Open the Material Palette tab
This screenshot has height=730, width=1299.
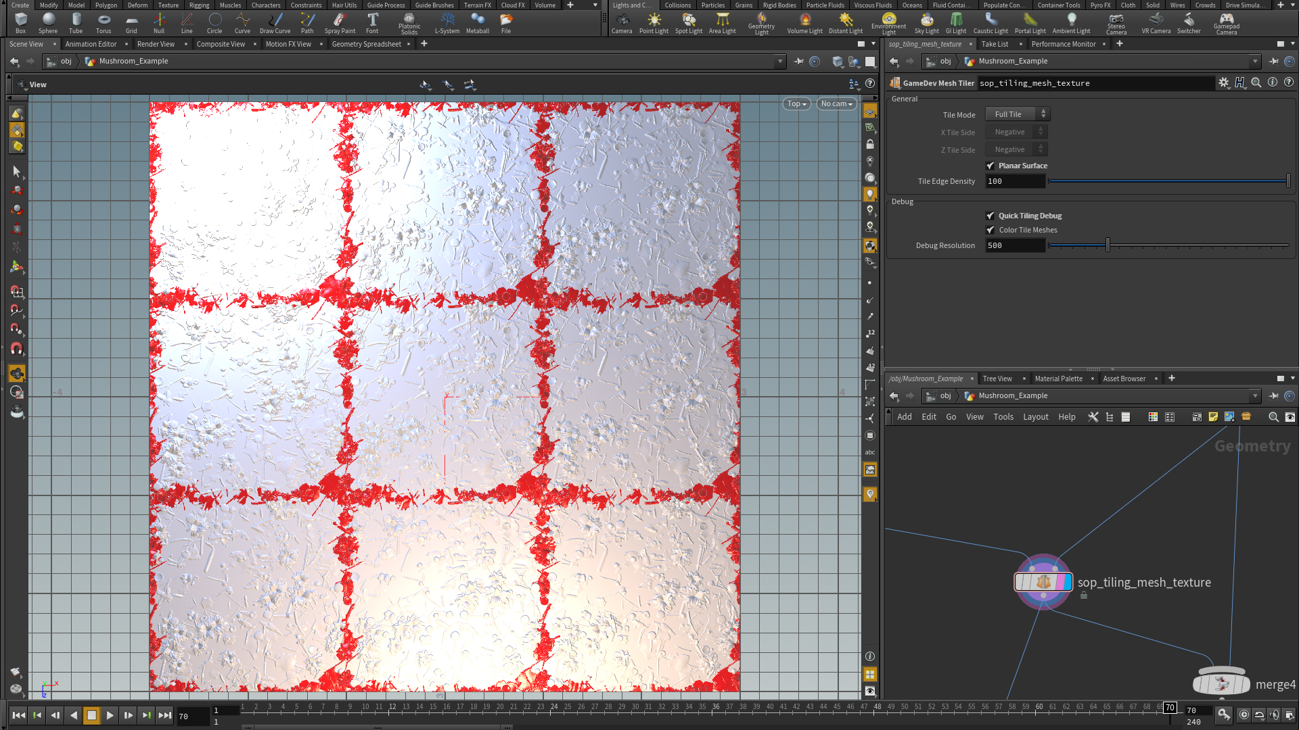pos(1058,379)
